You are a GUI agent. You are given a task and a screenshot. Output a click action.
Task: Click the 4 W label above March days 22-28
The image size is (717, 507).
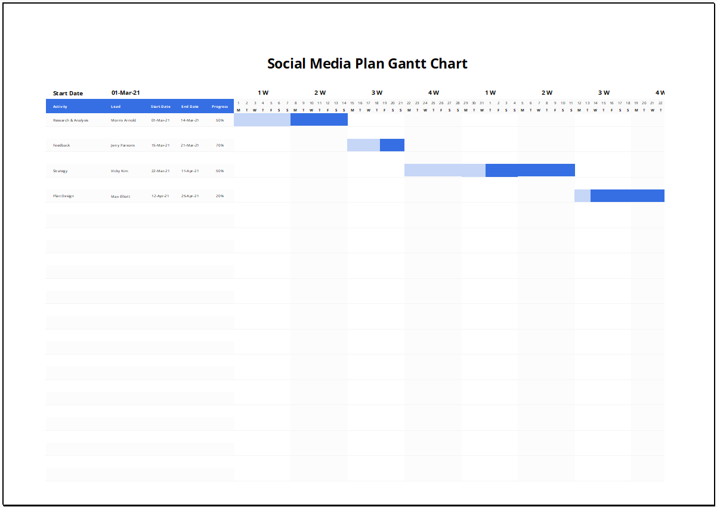tap(434, 93)
